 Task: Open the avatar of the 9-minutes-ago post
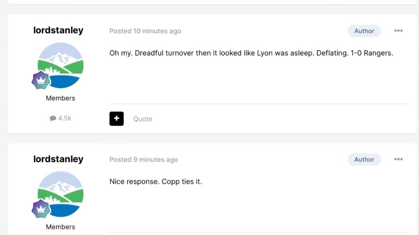[61, 194]
